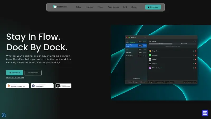The height and width of the screenshot is (119, 211).
Task: Click Apply on the PHP Setup preset
Action: pos(140,53)
